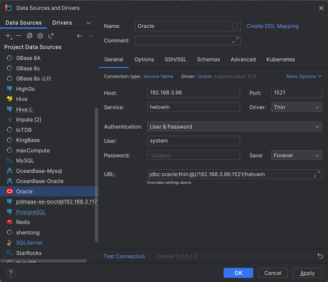This screenshot has width=328, height=282.
Task: Open the Schemas tab
Action: (x=208, y=60)
